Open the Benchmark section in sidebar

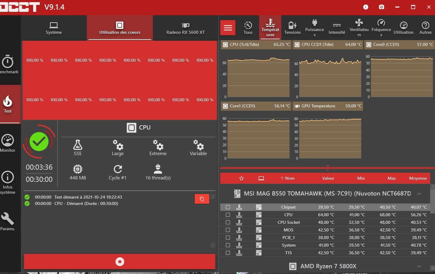click(9, 64)
